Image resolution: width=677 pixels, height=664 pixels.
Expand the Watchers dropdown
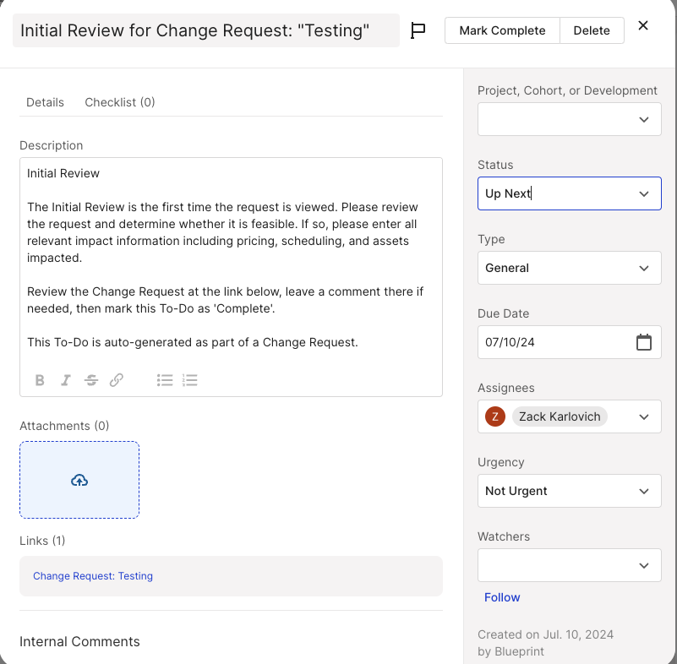click(569, 565)
